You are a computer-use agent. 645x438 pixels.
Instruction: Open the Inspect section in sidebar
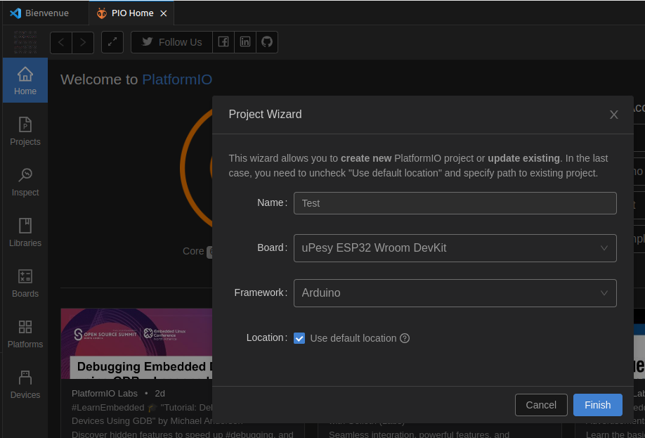pos(25,182)
